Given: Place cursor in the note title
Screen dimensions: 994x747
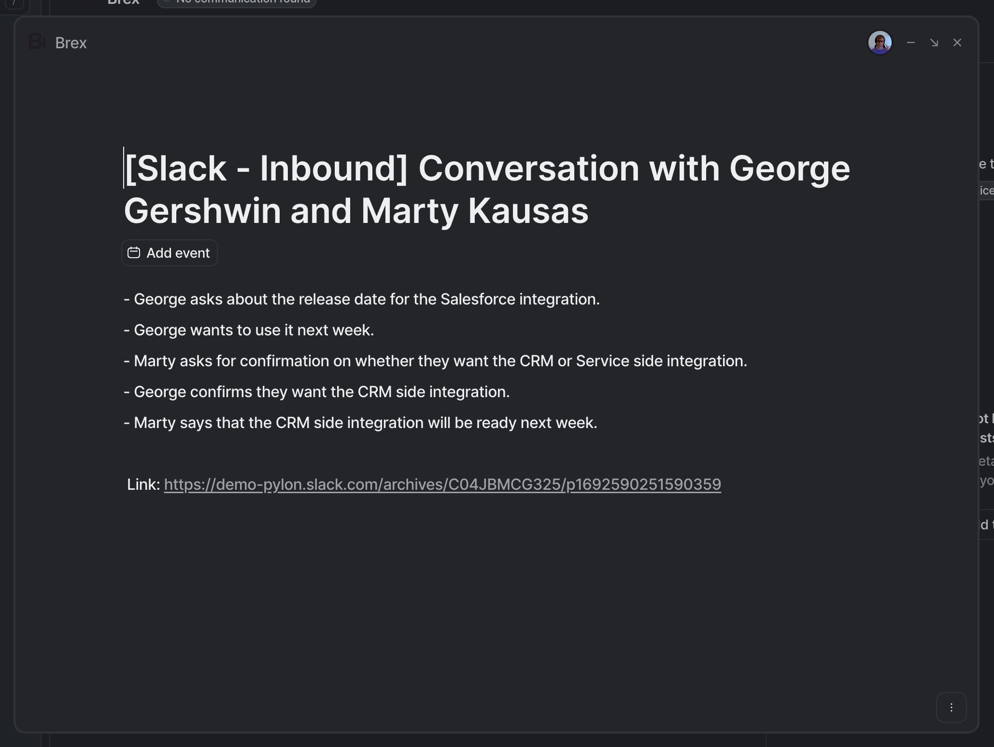Looking at the screenshot, I should coord(487,169).
